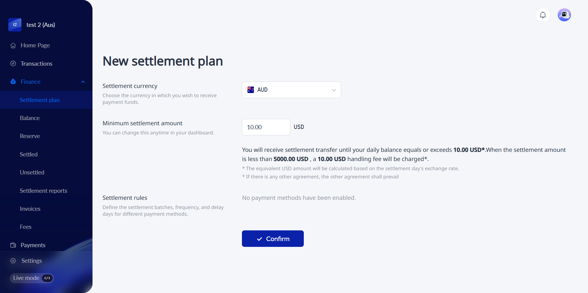The image size is (588, 293).
Task: Click the Australian flag in currency selector
Action: click(x=251, y=90)
